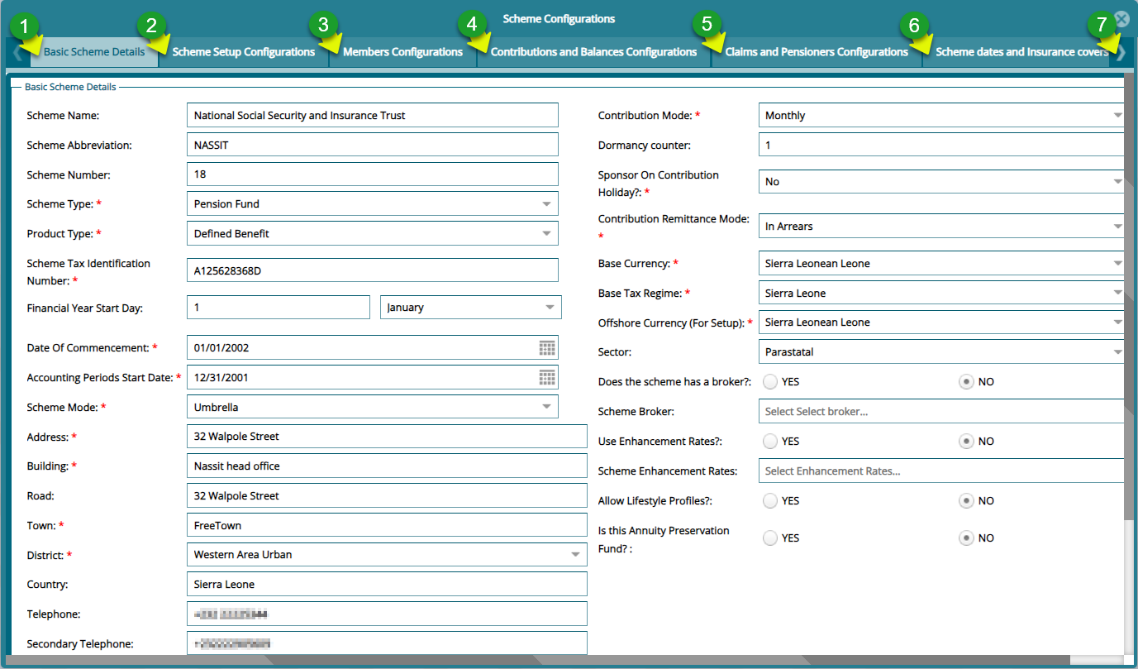Close the Scheme Configurations dialog

pos(1121,20)
